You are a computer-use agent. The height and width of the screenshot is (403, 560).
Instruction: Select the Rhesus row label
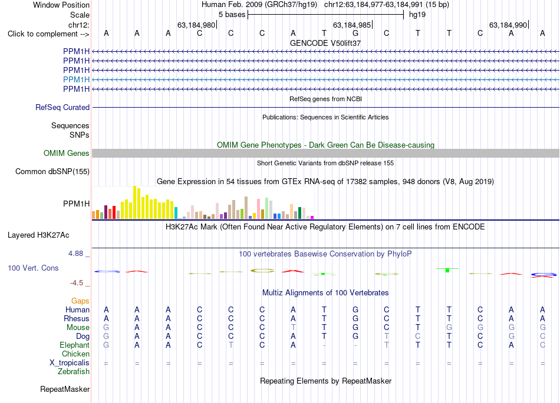pyautogui.click(x=77, y=318)
